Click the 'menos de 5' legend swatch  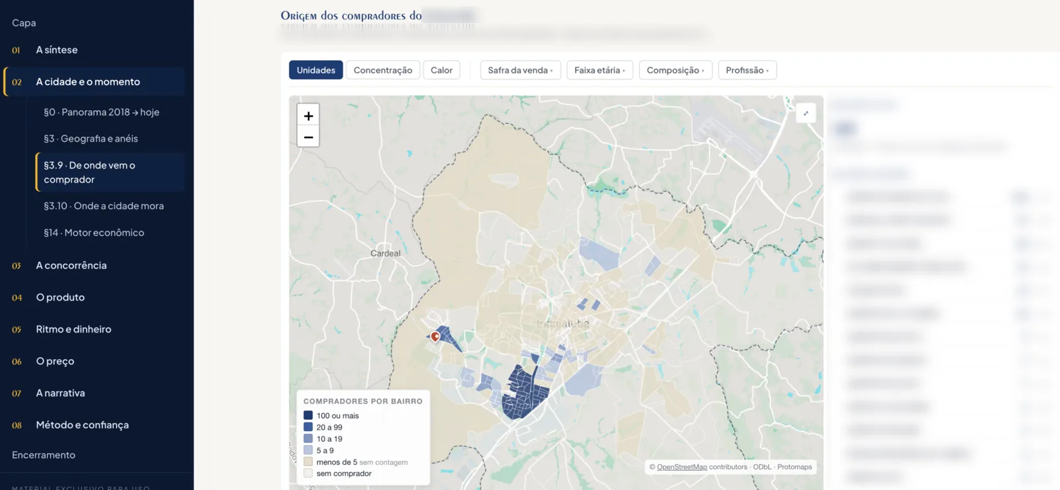[308, 462]
